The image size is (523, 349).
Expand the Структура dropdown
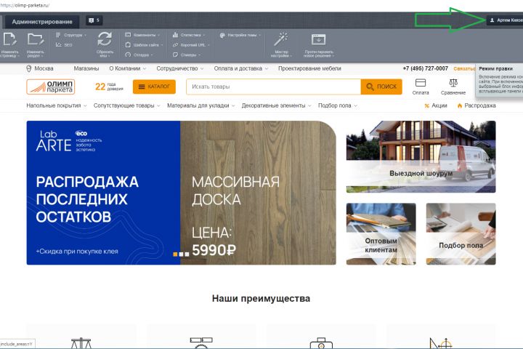pos(71,35)
